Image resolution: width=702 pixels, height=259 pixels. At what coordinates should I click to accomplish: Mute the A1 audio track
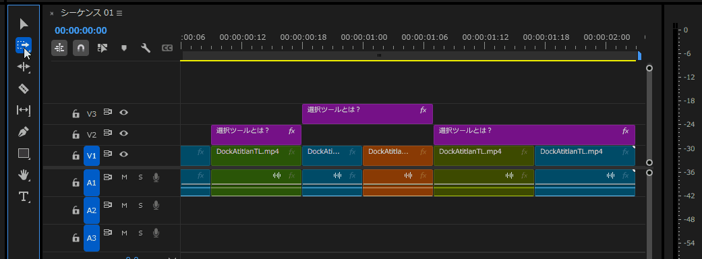pos(125,177)
